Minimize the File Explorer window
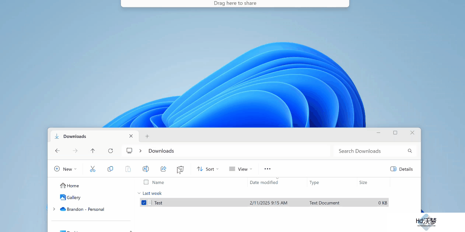This screenshot has height=232, width=465. (x=378, y=132)
